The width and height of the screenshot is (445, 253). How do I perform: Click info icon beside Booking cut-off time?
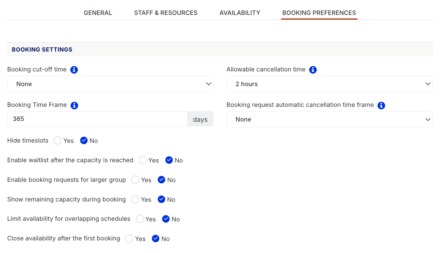tap(74, 70)
